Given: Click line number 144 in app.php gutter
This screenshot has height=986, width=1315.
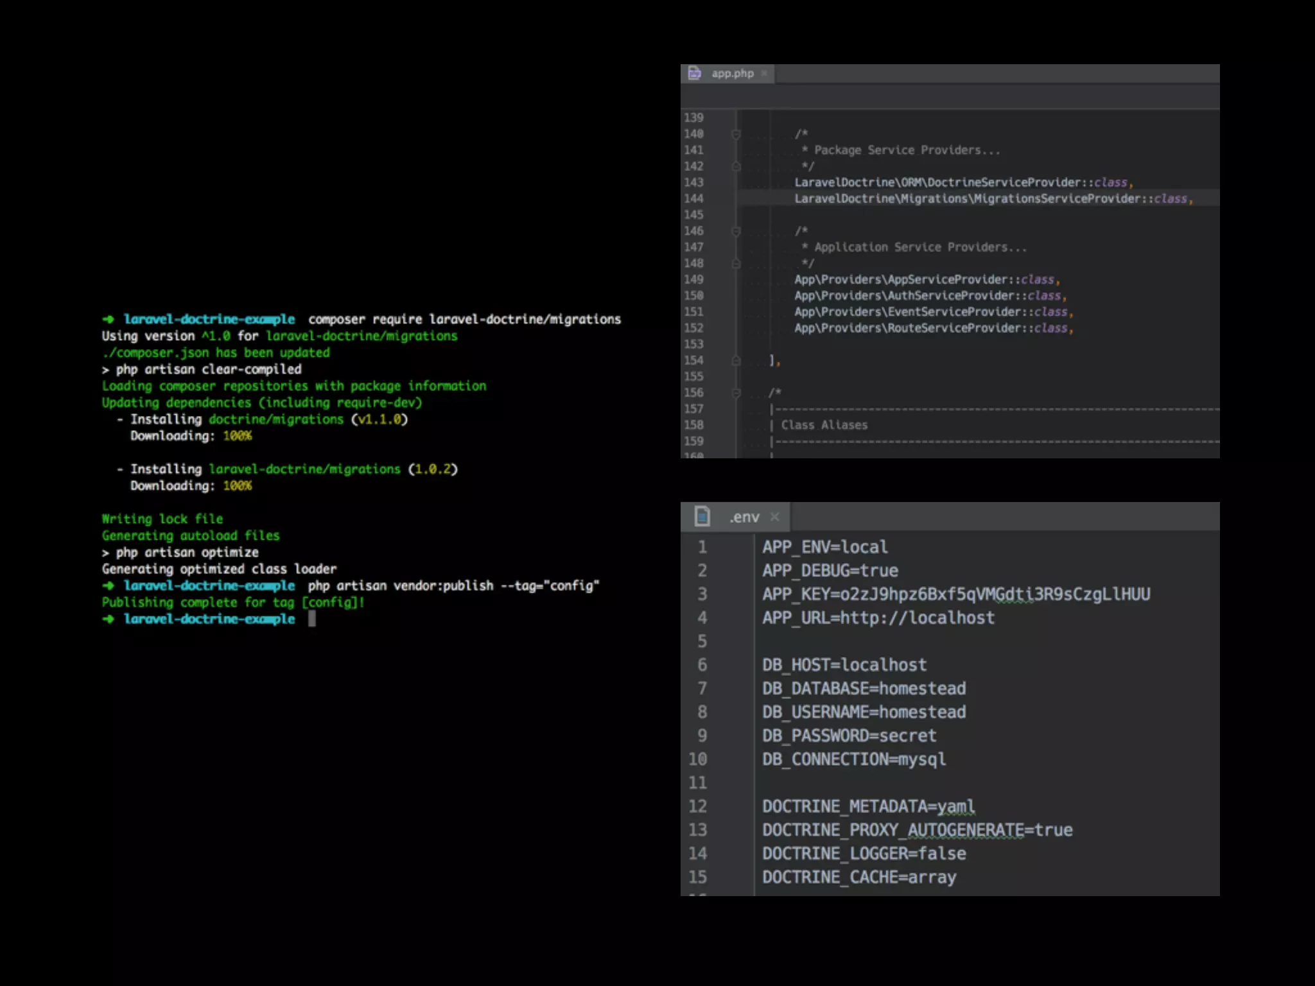Looking at the screenshot, I should coord(693,198).
